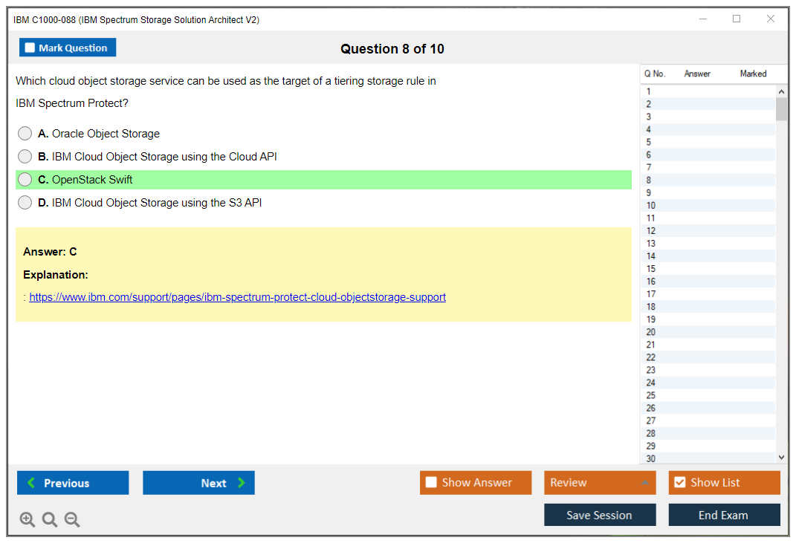Open the IBM support explanation link
The width and height of the screenshot is (799, 546).
[237, 297]
